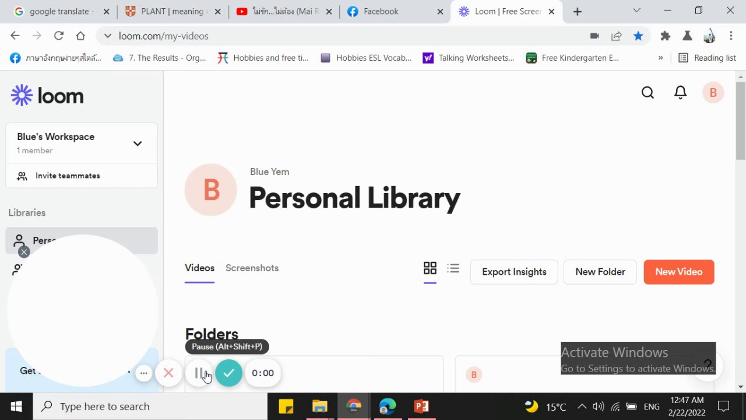Click the page vertical scrollbar thumb
The width and height of the screenshot is (746, 420).
click(x=740, y=120)
